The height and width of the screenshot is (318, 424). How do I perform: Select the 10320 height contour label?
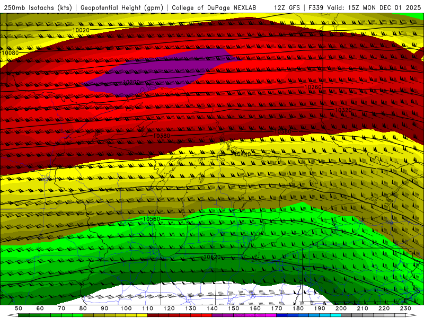(x=343, y=110)
